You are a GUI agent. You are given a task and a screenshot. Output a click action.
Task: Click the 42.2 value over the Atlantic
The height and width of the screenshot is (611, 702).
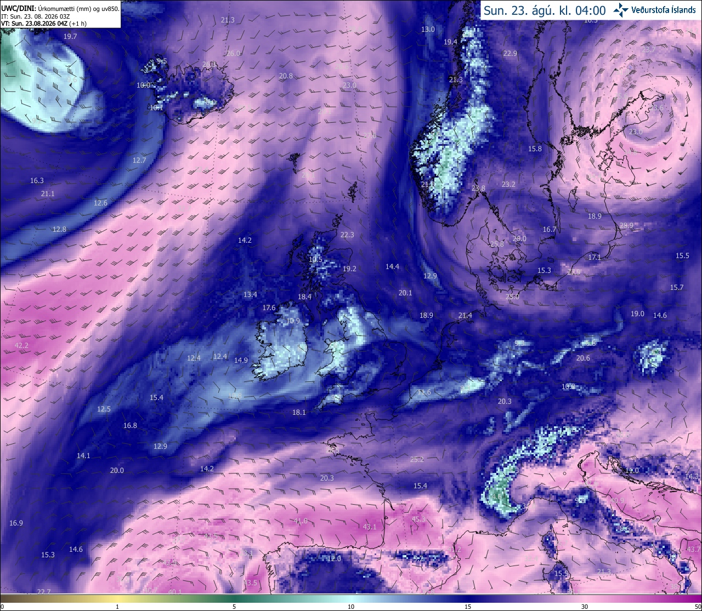coord(21,345)
